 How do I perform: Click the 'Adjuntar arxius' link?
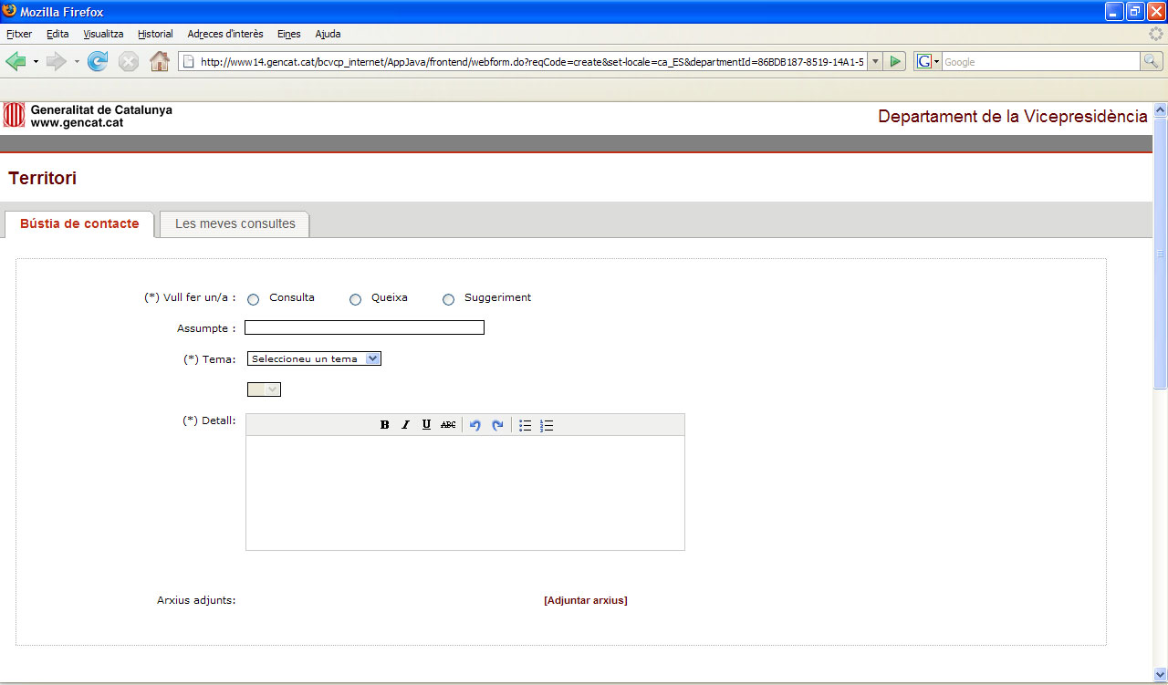point(585,600)
